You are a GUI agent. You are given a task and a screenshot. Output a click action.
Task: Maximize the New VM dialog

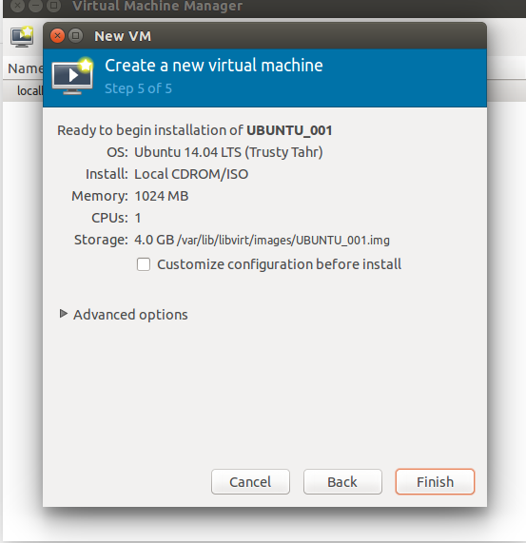(75, 36)
